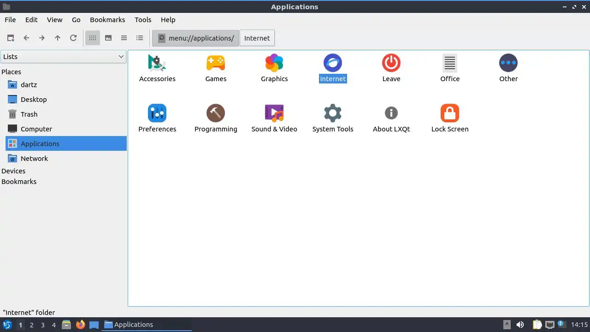Viewport: 590px width, 332px height.
Task: Click the 14:15 panel clock
Action: 579,325
